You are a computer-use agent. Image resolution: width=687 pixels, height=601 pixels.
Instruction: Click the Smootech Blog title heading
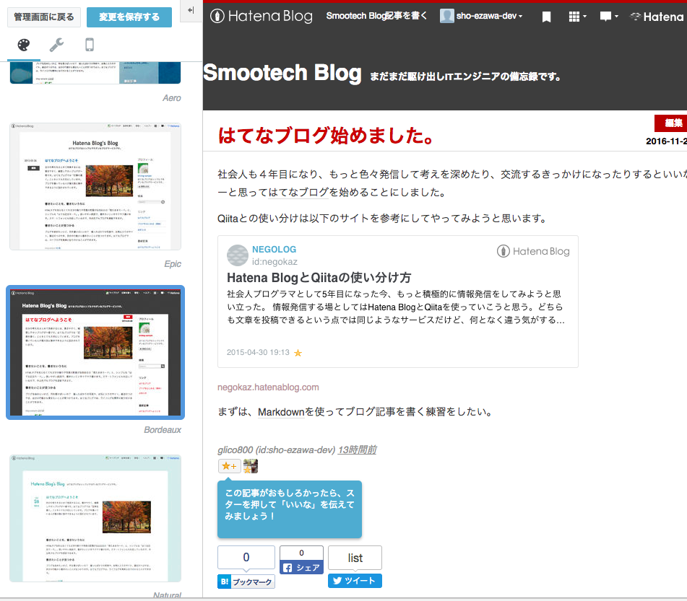tap(282, 73)
